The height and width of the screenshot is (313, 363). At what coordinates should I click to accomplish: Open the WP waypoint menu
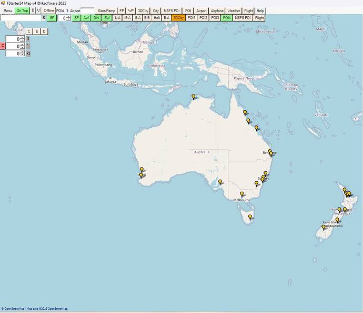[131, 11]
